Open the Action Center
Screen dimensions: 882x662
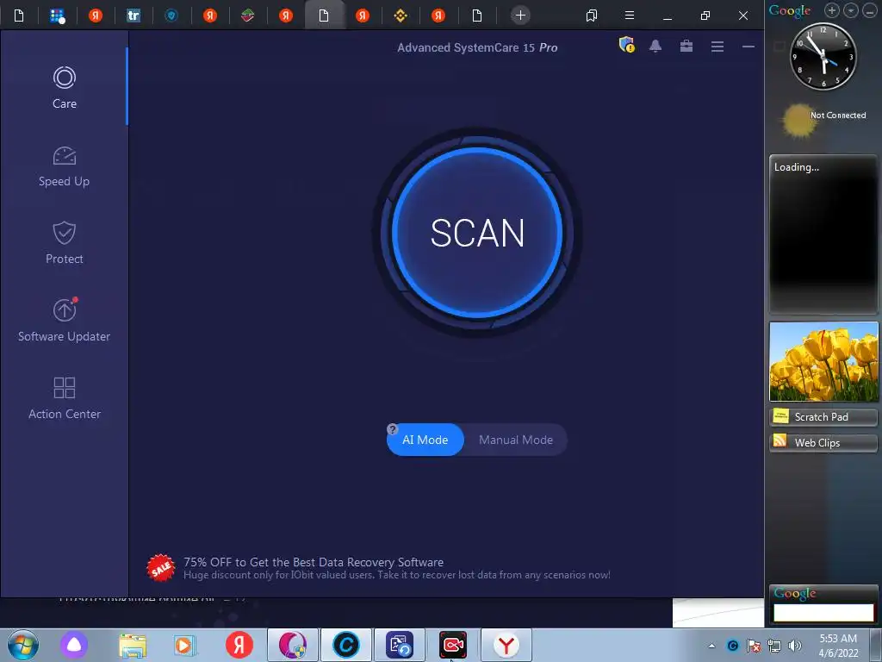(x=64, y=397)
